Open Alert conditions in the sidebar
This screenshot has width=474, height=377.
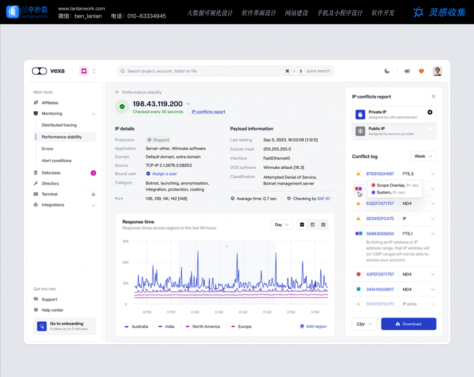56,161
